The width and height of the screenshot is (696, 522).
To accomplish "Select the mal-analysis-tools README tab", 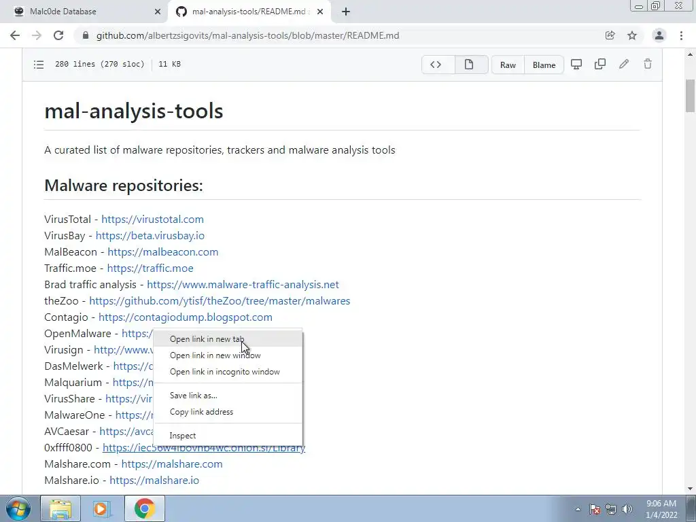I will (249, 12).
